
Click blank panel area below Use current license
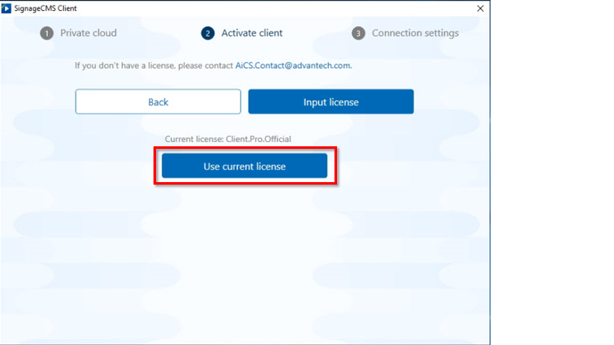[x=244, y=256]
